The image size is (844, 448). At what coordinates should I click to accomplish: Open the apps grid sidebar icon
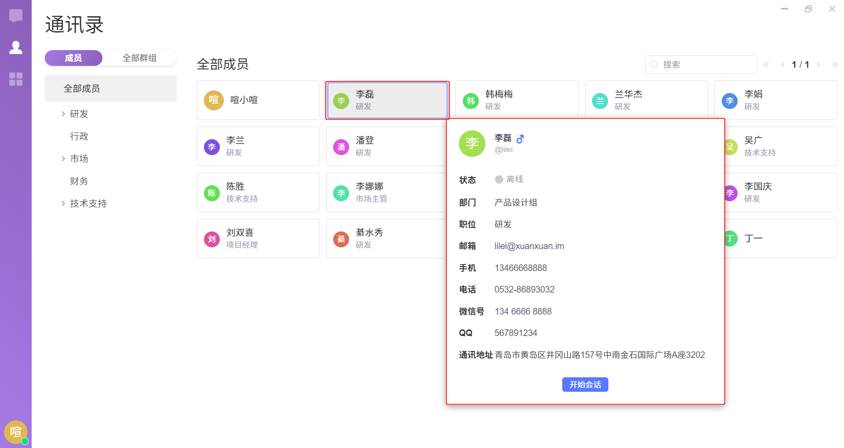coord(16,79)
